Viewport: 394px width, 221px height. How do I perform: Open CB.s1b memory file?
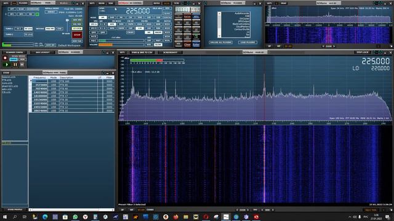[6, 92]
